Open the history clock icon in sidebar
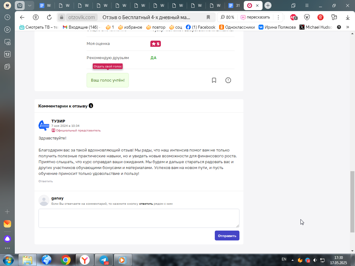The width and height of the screenshot is (355, 266). (x=7, y=17)
